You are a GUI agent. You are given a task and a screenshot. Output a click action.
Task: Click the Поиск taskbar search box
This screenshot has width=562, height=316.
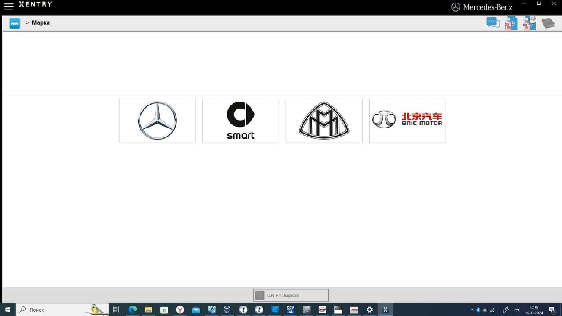coord(63,310)
